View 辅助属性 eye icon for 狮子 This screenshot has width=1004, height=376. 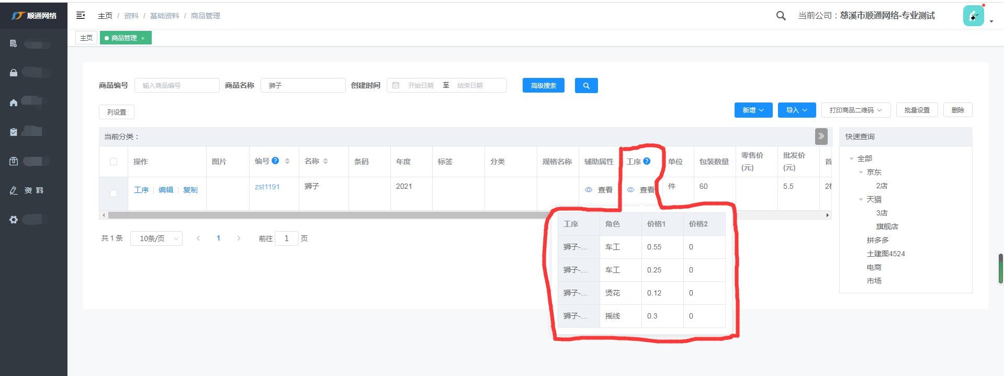pos(589,190)
